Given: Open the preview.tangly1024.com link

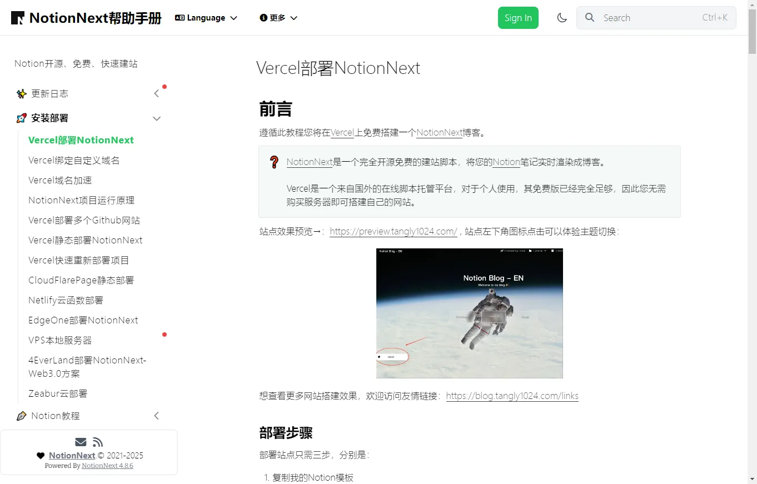Looking at the screenshot, I should [394, 232].
